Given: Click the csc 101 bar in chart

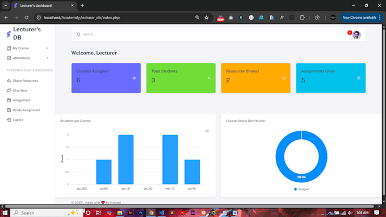Looking at the screenshot, I should [126, 160].
